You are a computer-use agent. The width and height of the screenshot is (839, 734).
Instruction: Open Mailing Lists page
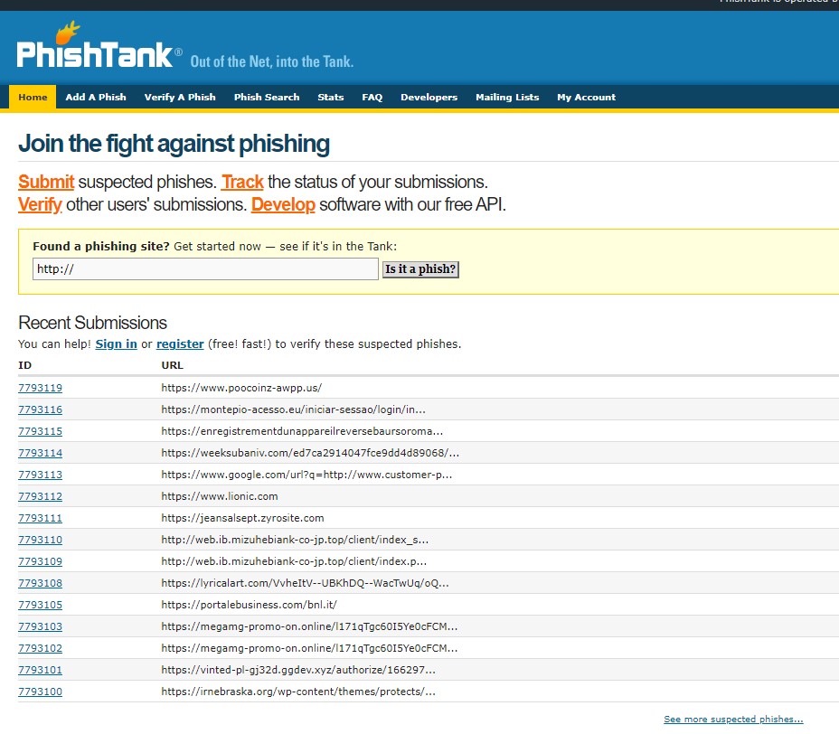click(507, 98)
